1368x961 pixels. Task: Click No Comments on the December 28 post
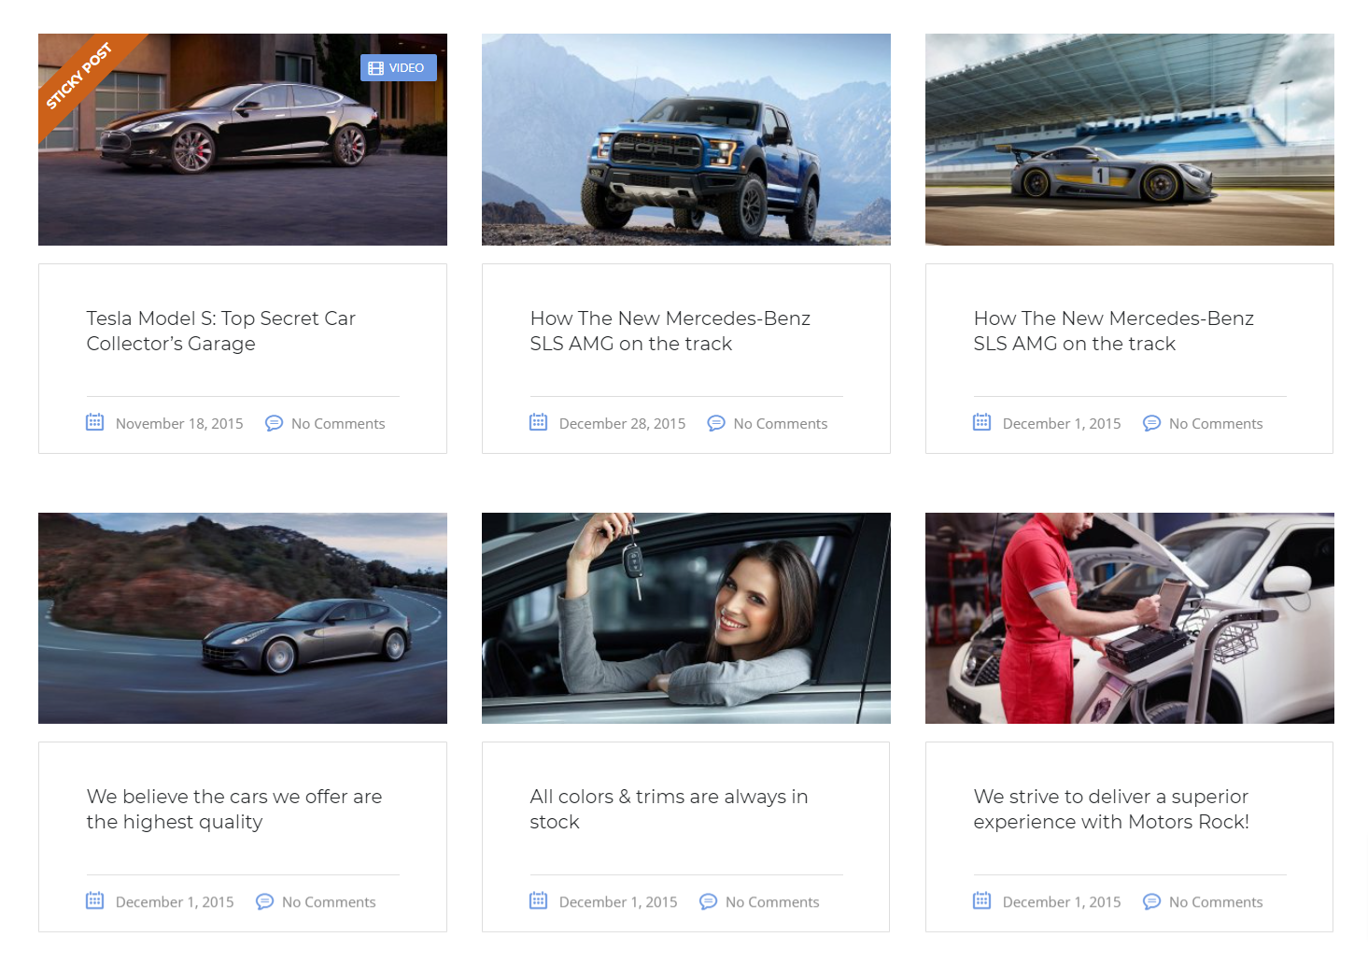pos(781,424)
